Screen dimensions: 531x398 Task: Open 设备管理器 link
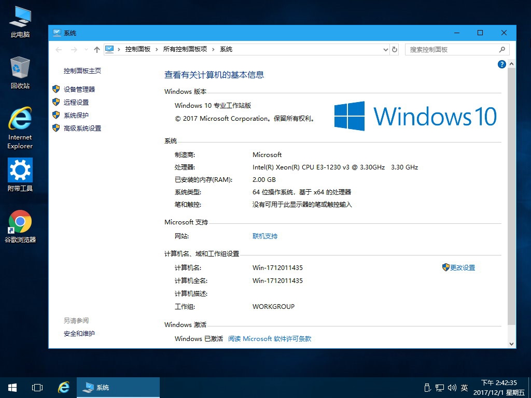click(x=79, y=89)
